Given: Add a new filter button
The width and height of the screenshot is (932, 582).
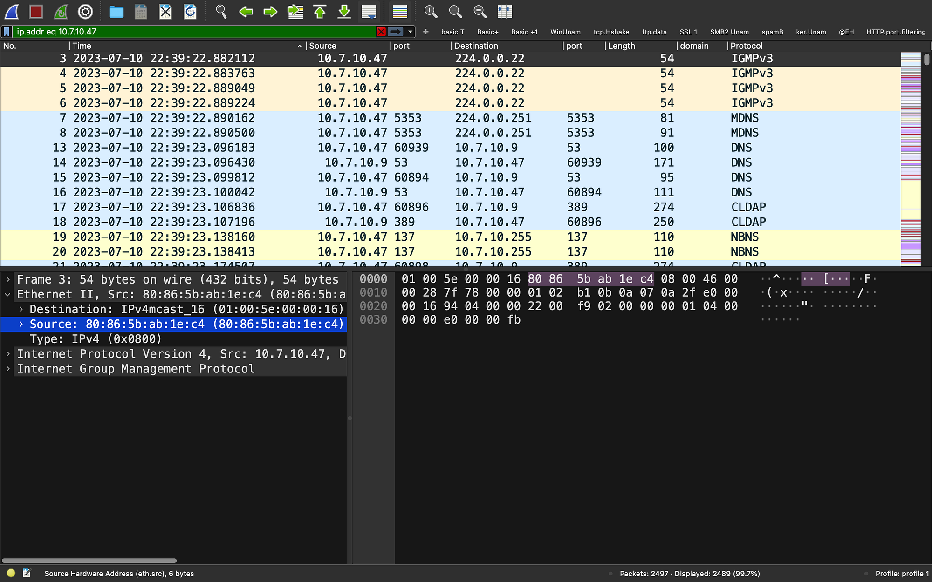Looking at the screenshot, I should tap(425, 32).
